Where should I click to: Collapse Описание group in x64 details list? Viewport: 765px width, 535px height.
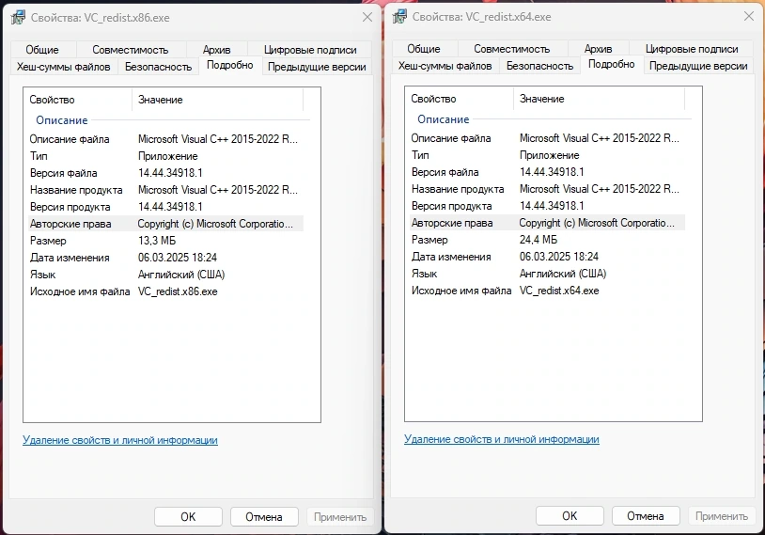(443, 119)
